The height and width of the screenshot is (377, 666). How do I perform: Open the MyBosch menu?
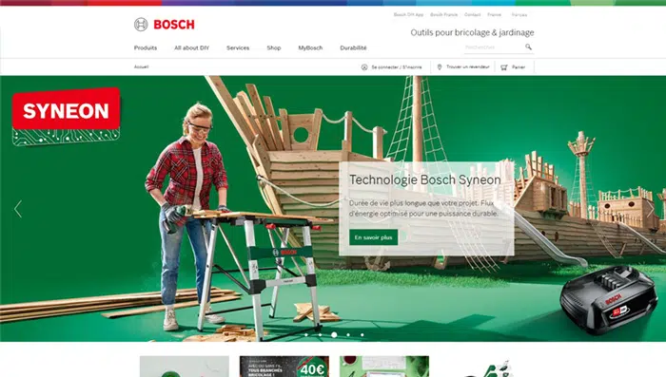310,47
